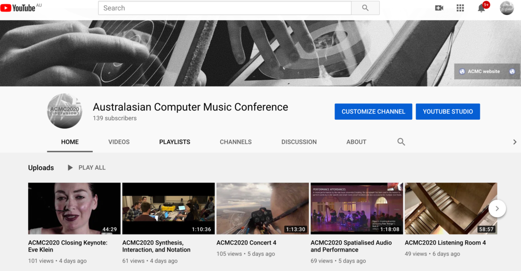Open the Channels tab
This screenshot has height=271, width=521.
tap(235, 142)
